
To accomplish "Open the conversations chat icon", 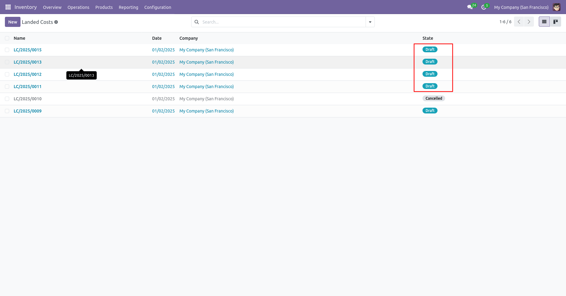I will pyautogui.click(x=470, y=7).
